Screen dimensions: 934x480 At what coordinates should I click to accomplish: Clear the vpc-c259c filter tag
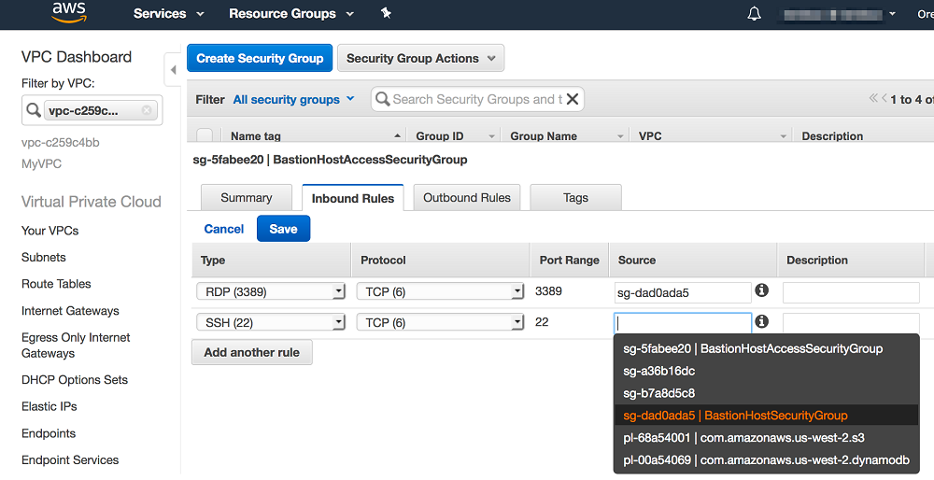click(x=147, y=110)
